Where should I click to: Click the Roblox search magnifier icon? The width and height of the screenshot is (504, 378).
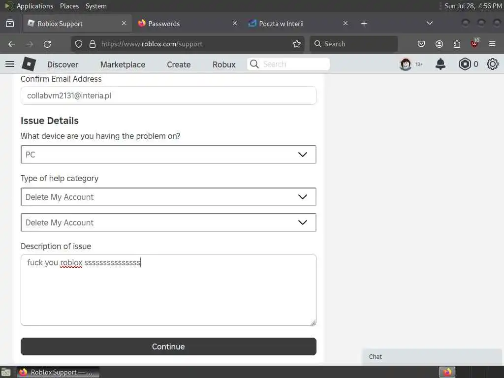click(x=254, y=64)
